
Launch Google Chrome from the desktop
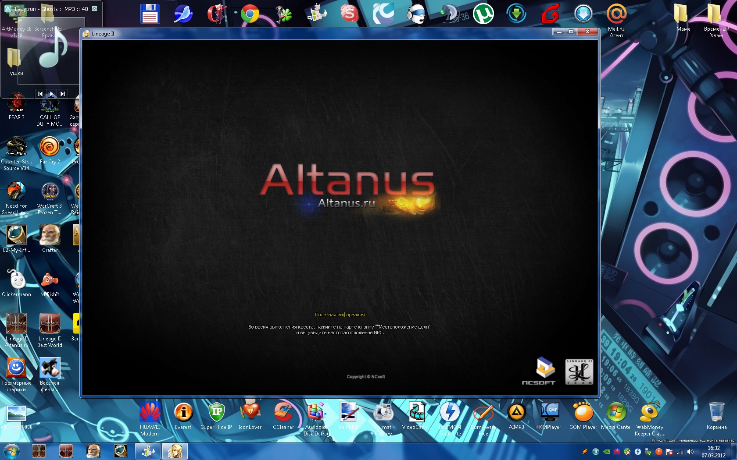pyautogui.click(x=250, y=14)
